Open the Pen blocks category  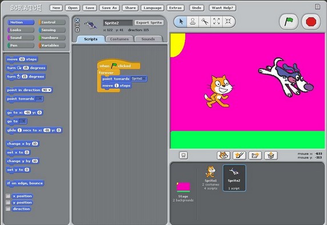coord(21,46)
